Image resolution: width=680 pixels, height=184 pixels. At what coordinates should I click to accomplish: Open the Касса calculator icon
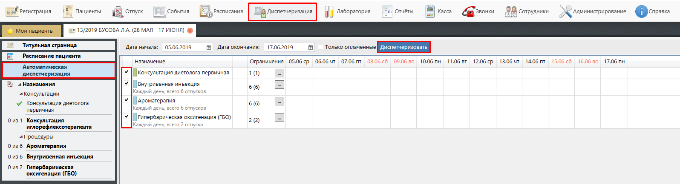[x=430, y=11]
